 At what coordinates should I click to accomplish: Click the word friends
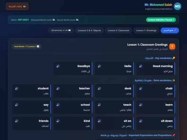44,121
